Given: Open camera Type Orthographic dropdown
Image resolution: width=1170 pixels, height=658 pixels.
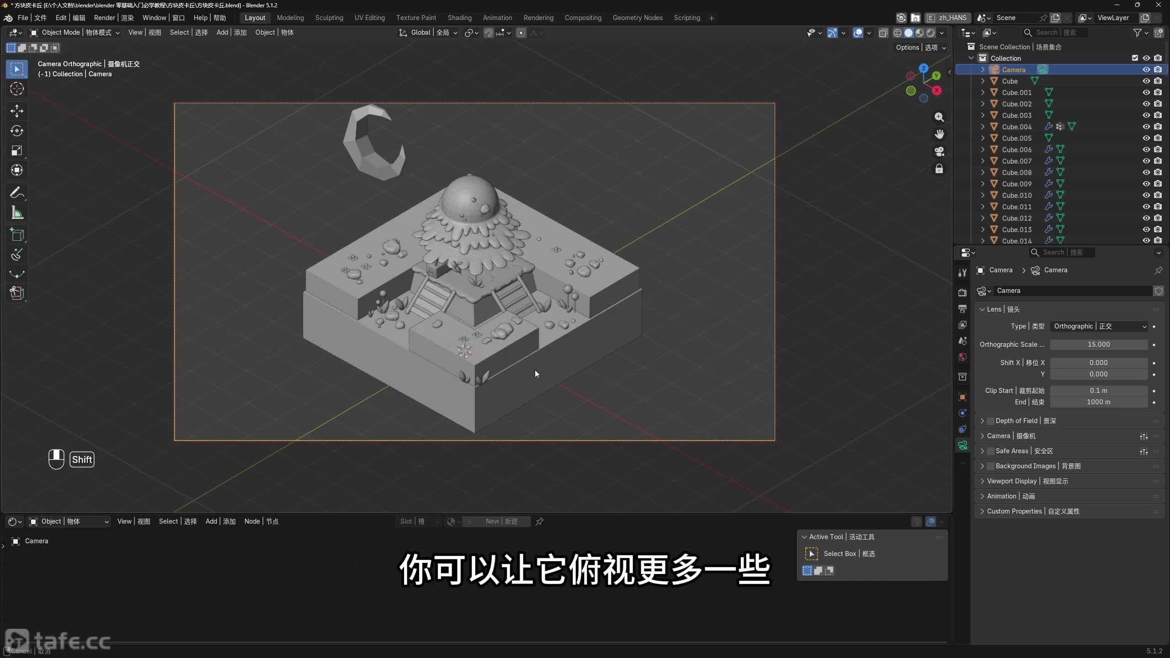Looking at the screenshot, I should coord(1099,326).
